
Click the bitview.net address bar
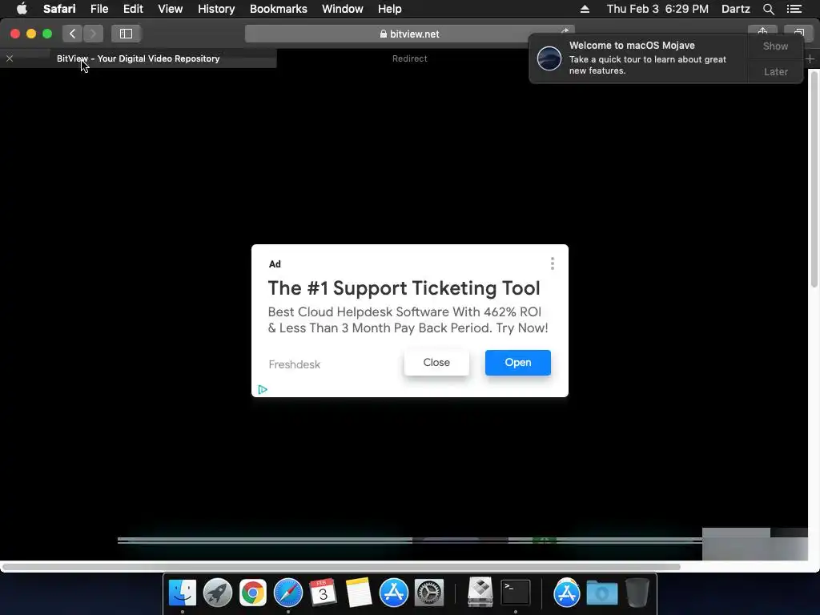pyautogui.click(x=409, y=34)
